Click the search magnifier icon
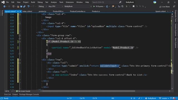 (120, 2)
